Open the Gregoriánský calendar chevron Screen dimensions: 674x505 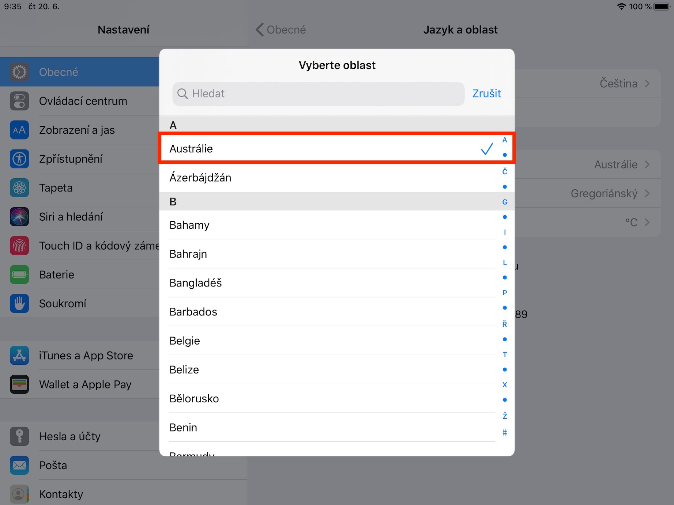647,193
